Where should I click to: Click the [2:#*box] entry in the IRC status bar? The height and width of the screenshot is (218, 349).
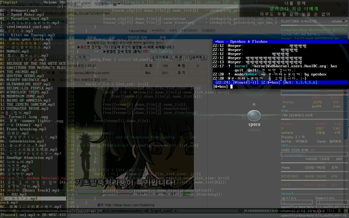(x=270, y=82)
